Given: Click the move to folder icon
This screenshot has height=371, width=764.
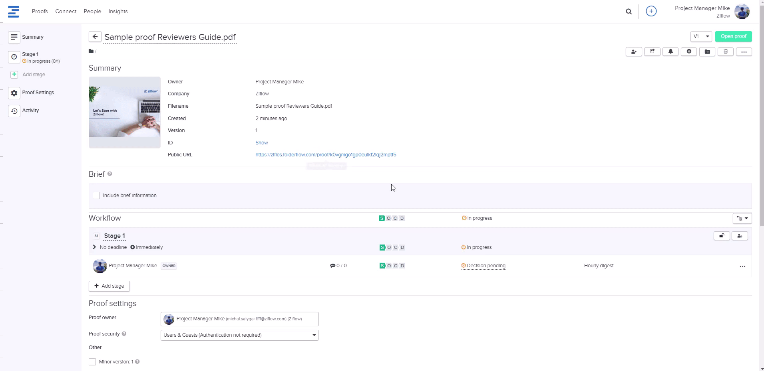Looking at the screenshot, I should point(707,52).
